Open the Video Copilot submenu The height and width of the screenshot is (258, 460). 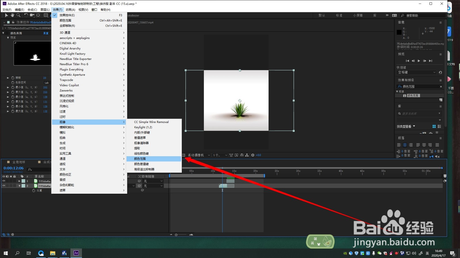[89, 85]
